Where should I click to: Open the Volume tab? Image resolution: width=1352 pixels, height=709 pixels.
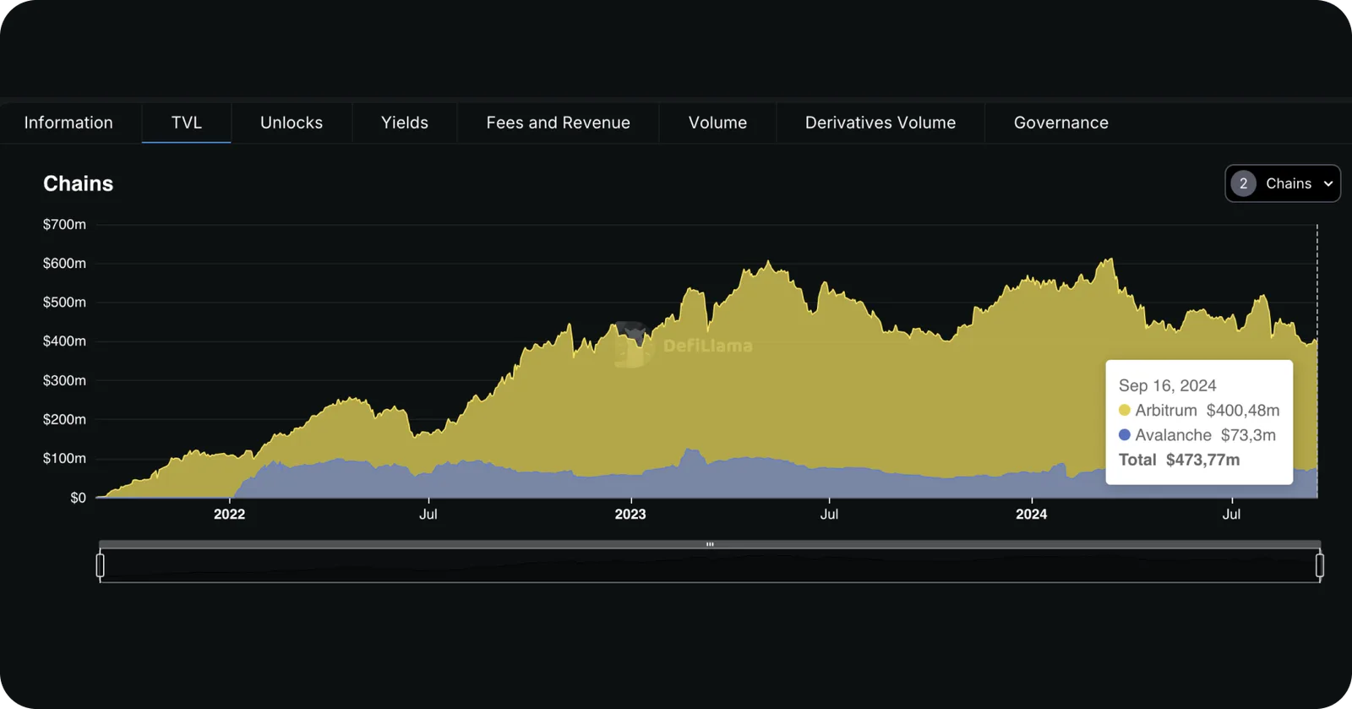(718, 123)
